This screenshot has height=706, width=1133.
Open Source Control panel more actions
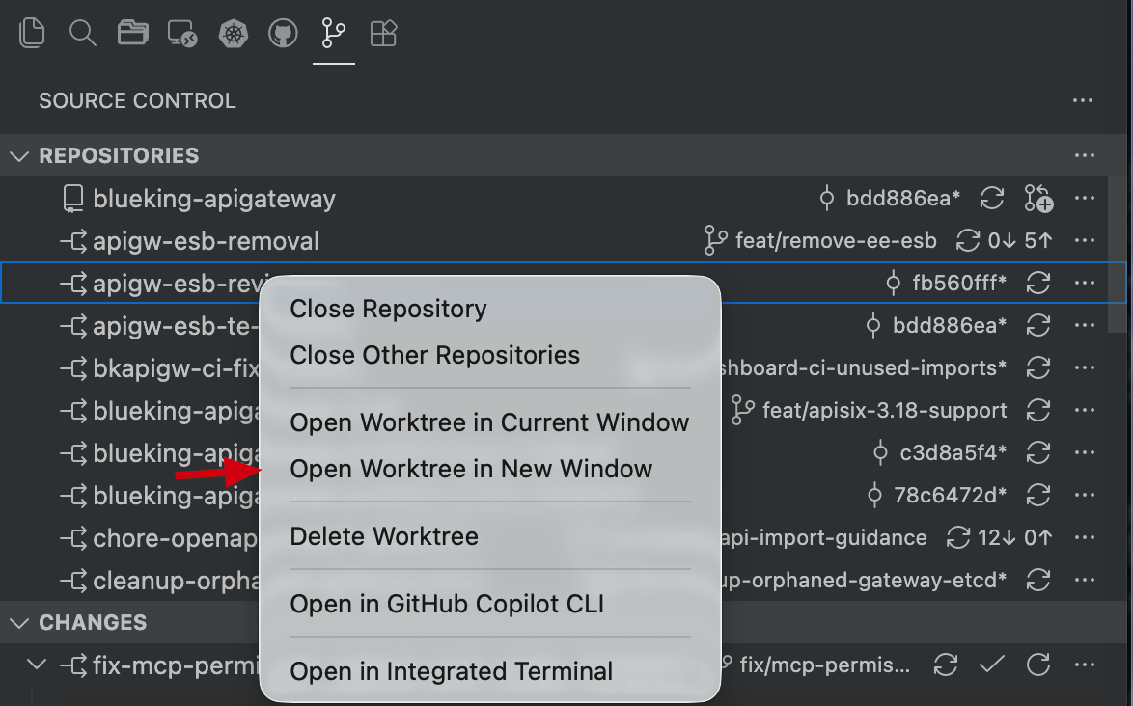click(1083, 100)
